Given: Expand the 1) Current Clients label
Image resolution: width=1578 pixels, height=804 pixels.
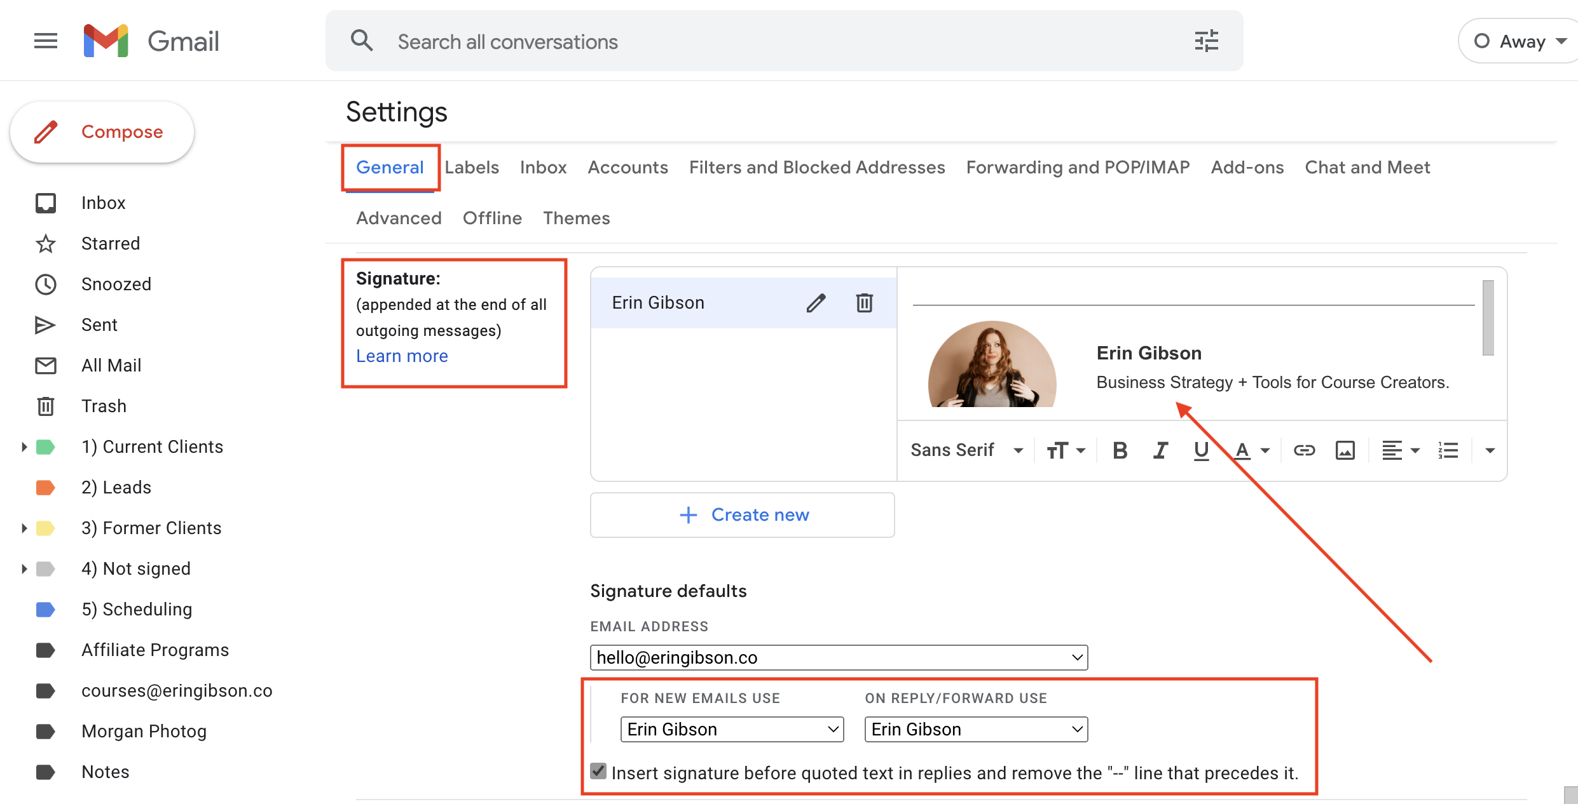Looking at the screenshot, I should (24, 446).
